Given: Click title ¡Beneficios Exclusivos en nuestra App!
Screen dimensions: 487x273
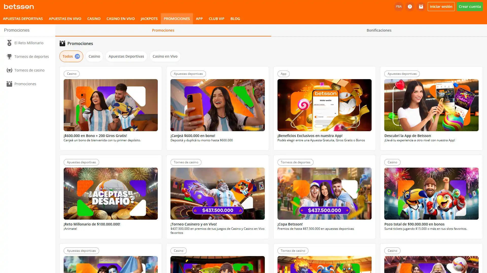Looking at the screenshot, I should pos(310,136).
